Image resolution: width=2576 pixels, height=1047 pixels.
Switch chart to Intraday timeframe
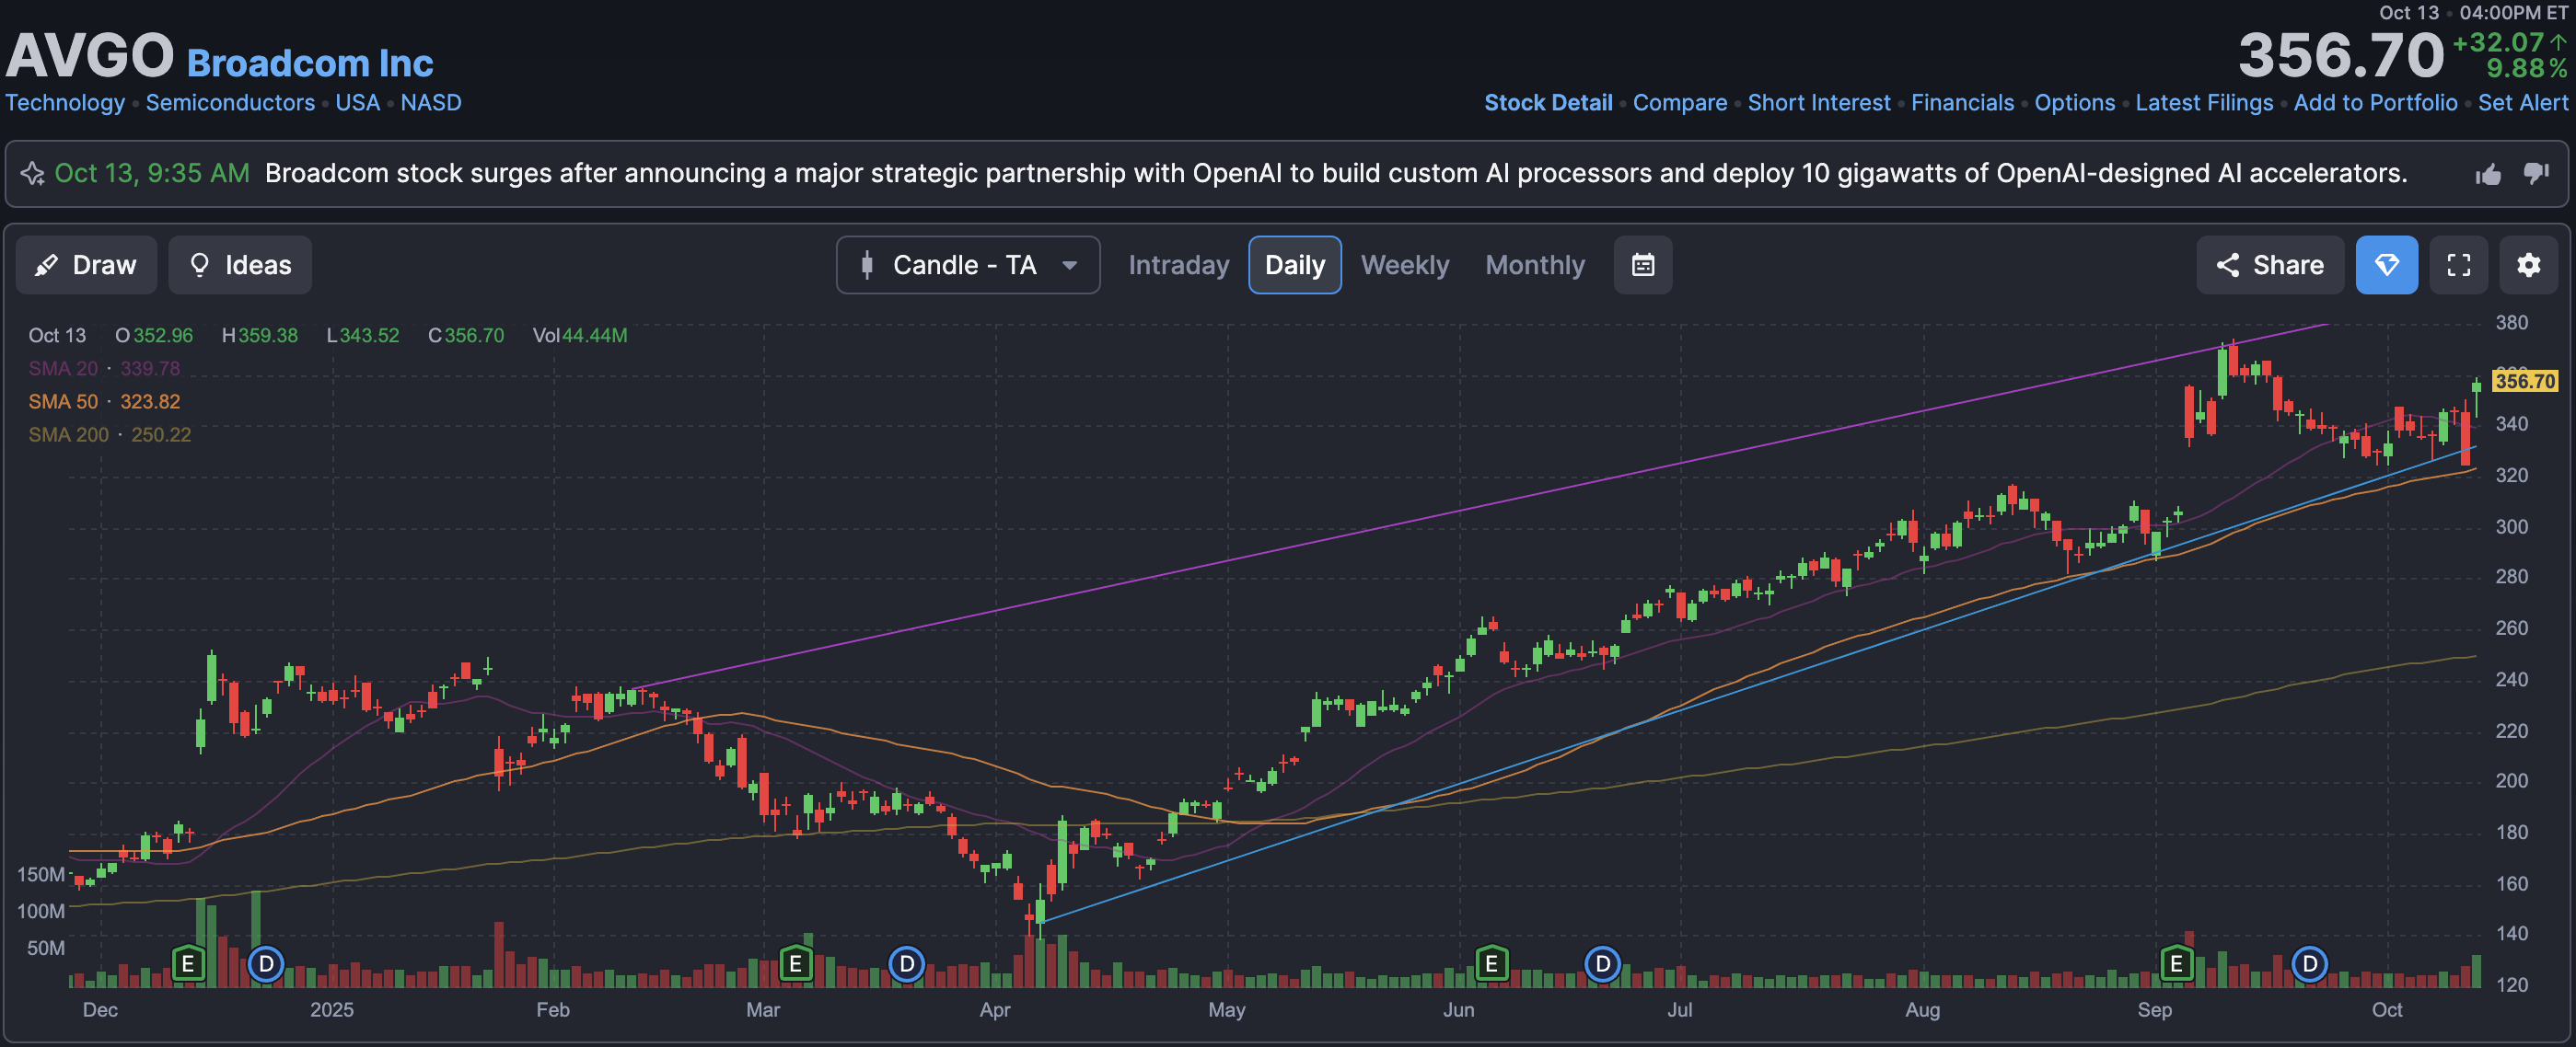(1178, 265)
